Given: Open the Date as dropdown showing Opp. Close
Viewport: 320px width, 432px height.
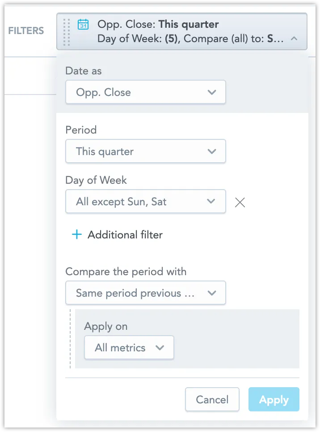Looking at the screenshot, I should (134, 92).
